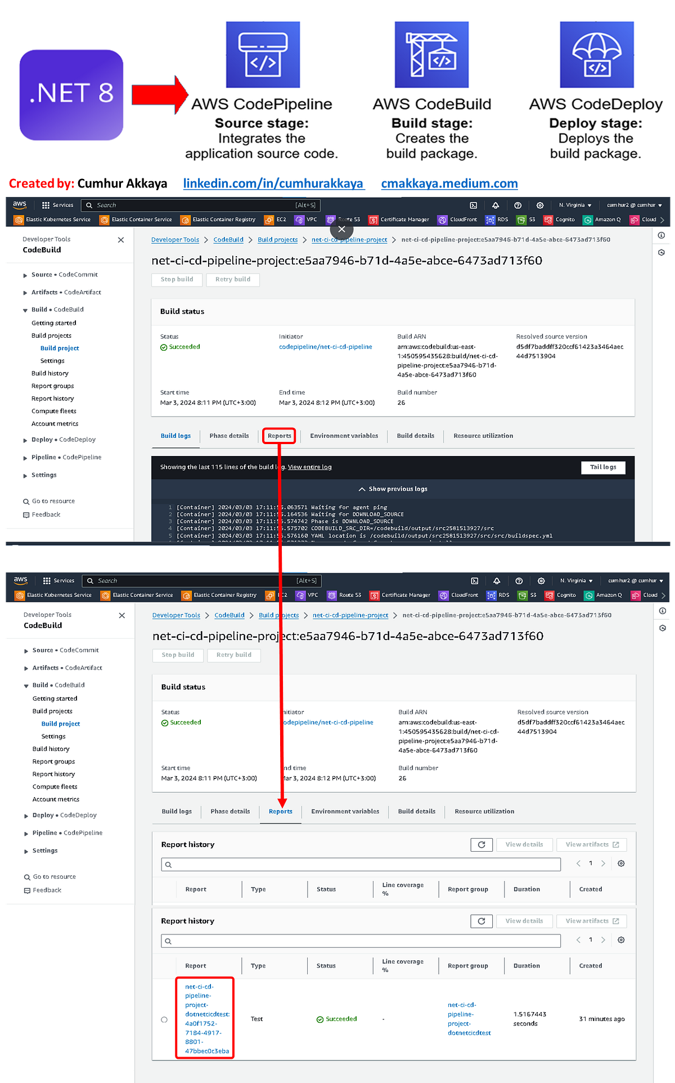This screenshot has width=675, height=1083.
Task: Open cumhur2 @ cumhur account menu in upper console
Action: pyautogui.click(x=634, y=205)
